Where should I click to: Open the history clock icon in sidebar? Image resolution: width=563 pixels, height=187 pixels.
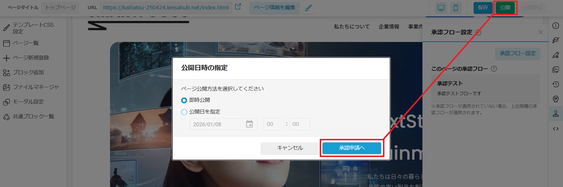[556, 84]
